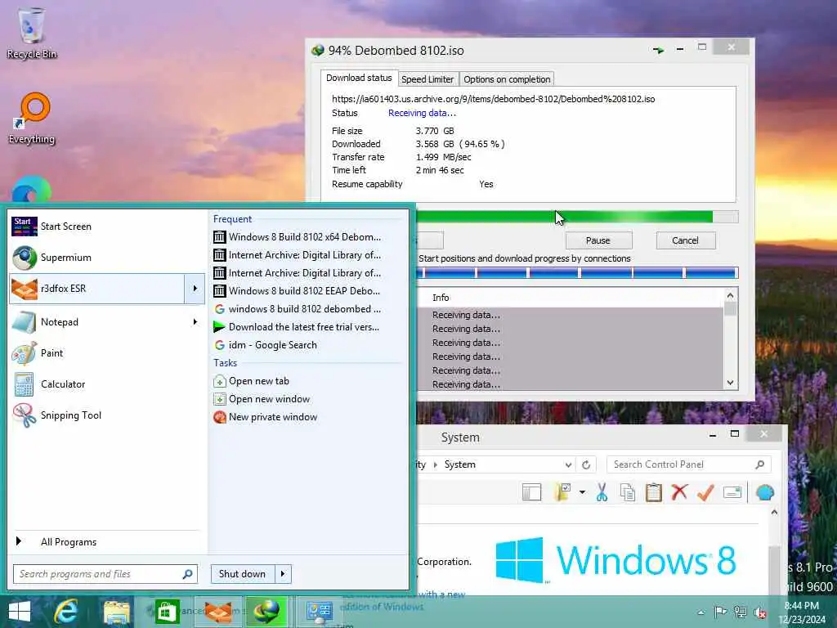Open the Shut down options arrow
837x628 pixels.
[283, 574]
